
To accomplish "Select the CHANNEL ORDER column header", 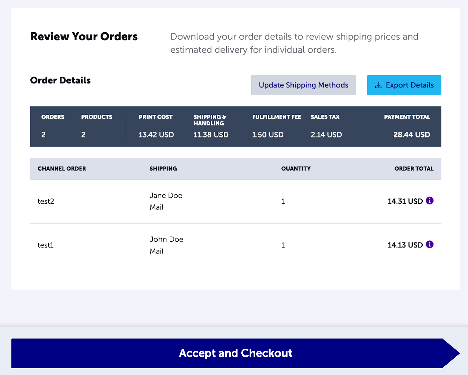I will tap(62, 168).
